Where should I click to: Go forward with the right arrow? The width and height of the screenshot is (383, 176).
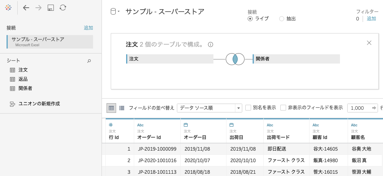(38, 8)
